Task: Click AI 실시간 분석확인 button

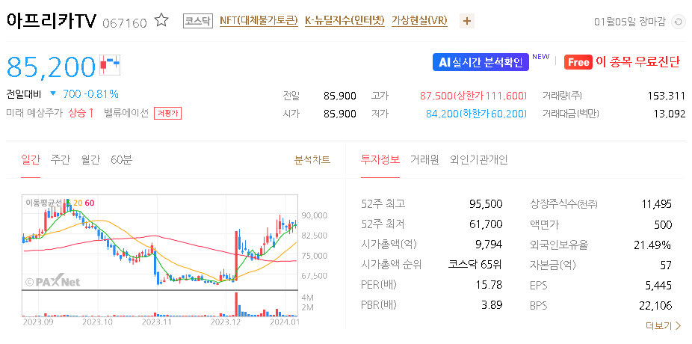Action: [x=481, y=62]
